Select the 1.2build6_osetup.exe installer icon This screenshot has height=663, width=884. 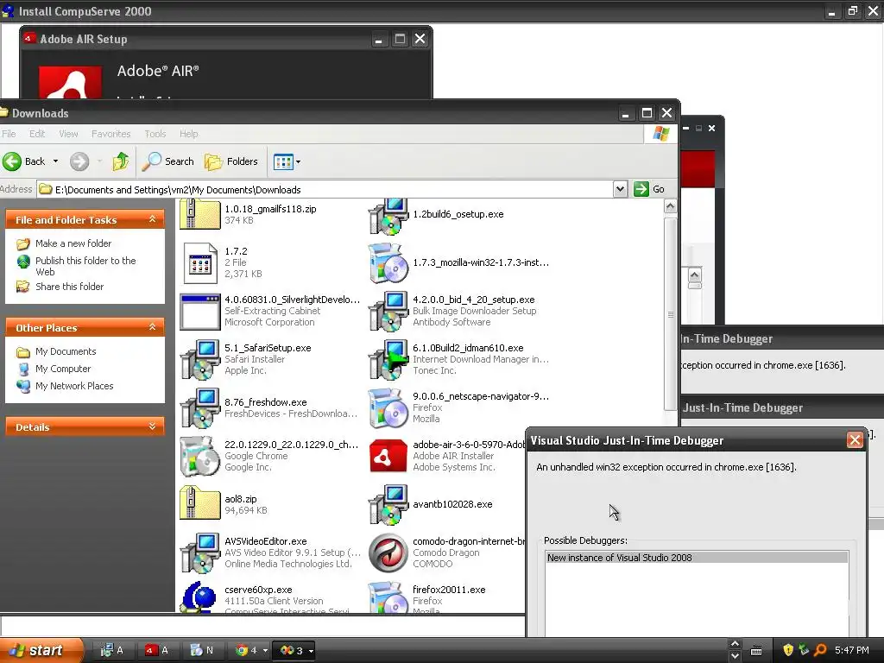388,216
